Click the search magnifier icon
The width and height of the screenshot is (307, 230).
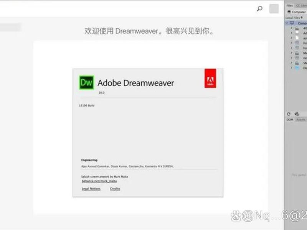[260, 8]
